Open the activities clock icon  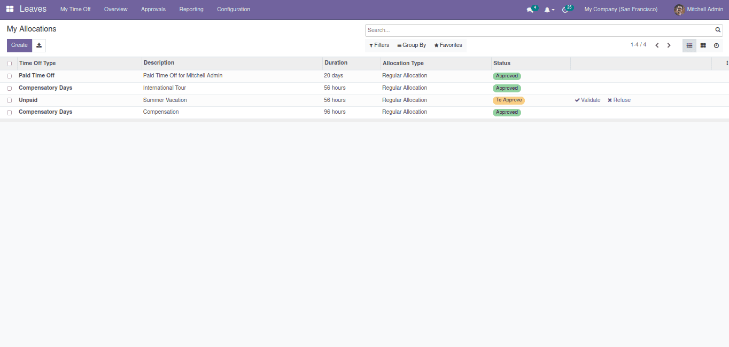(565, 10)
